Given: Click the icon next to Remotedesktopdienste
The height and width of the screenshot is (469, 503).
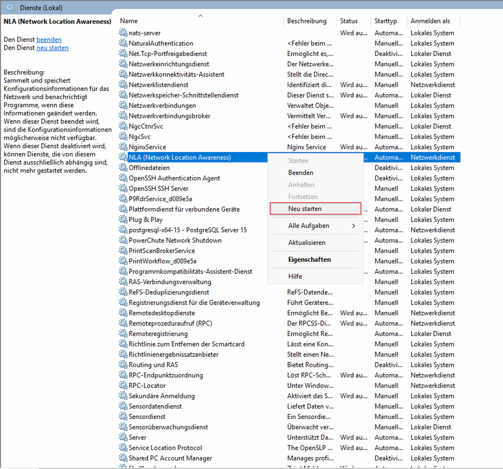Looking at the screenshot, I should 123,313.
